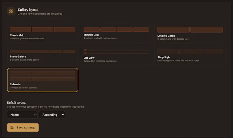This screenshot has height=138, width=233.
Task: Open the Name sort field dropdown
Action: point(22,115)
